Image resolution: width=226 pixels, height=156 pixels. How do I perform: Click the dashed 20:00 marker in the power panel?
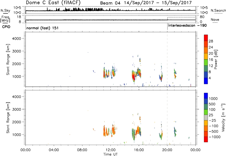(167, 59)
